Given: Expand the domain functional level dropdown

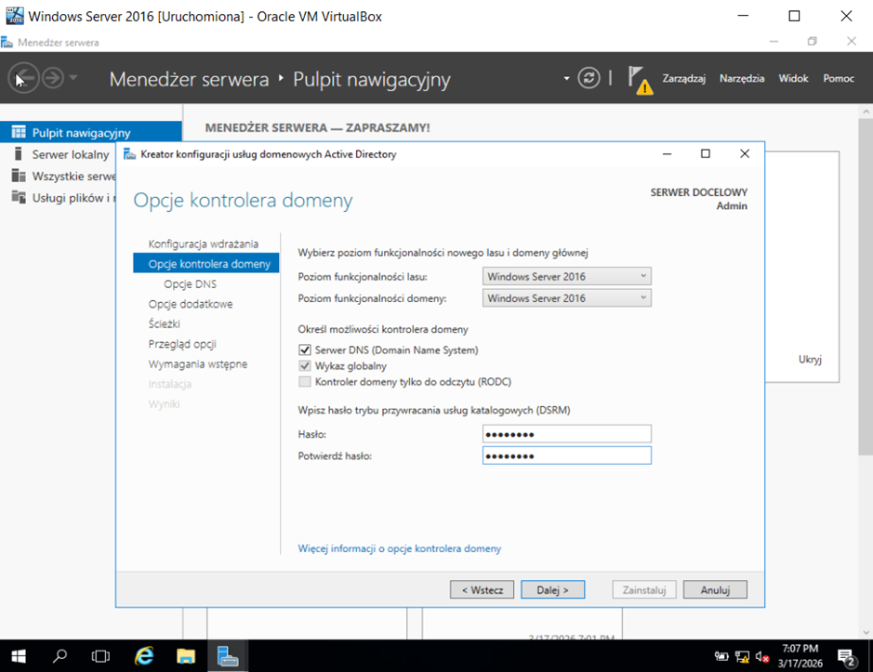Looking at the screenshot, I should (567, 298).
